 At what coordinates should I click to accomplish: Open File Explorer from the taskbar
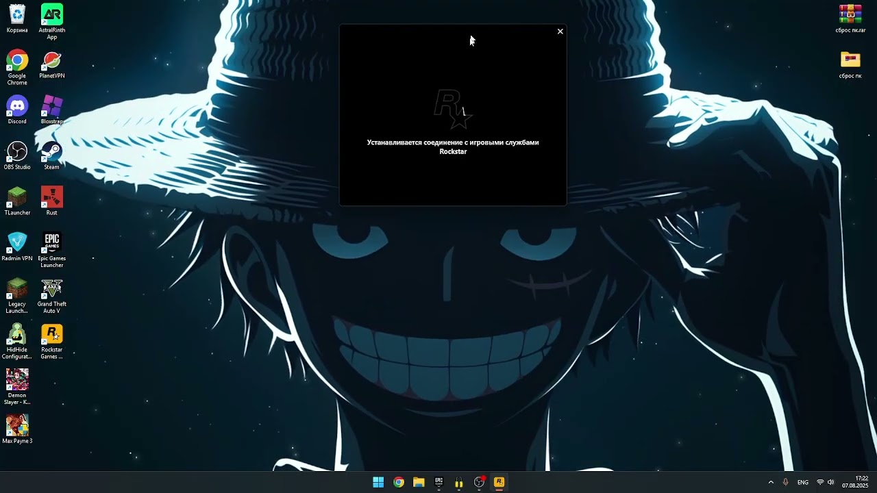coord(419,482)
